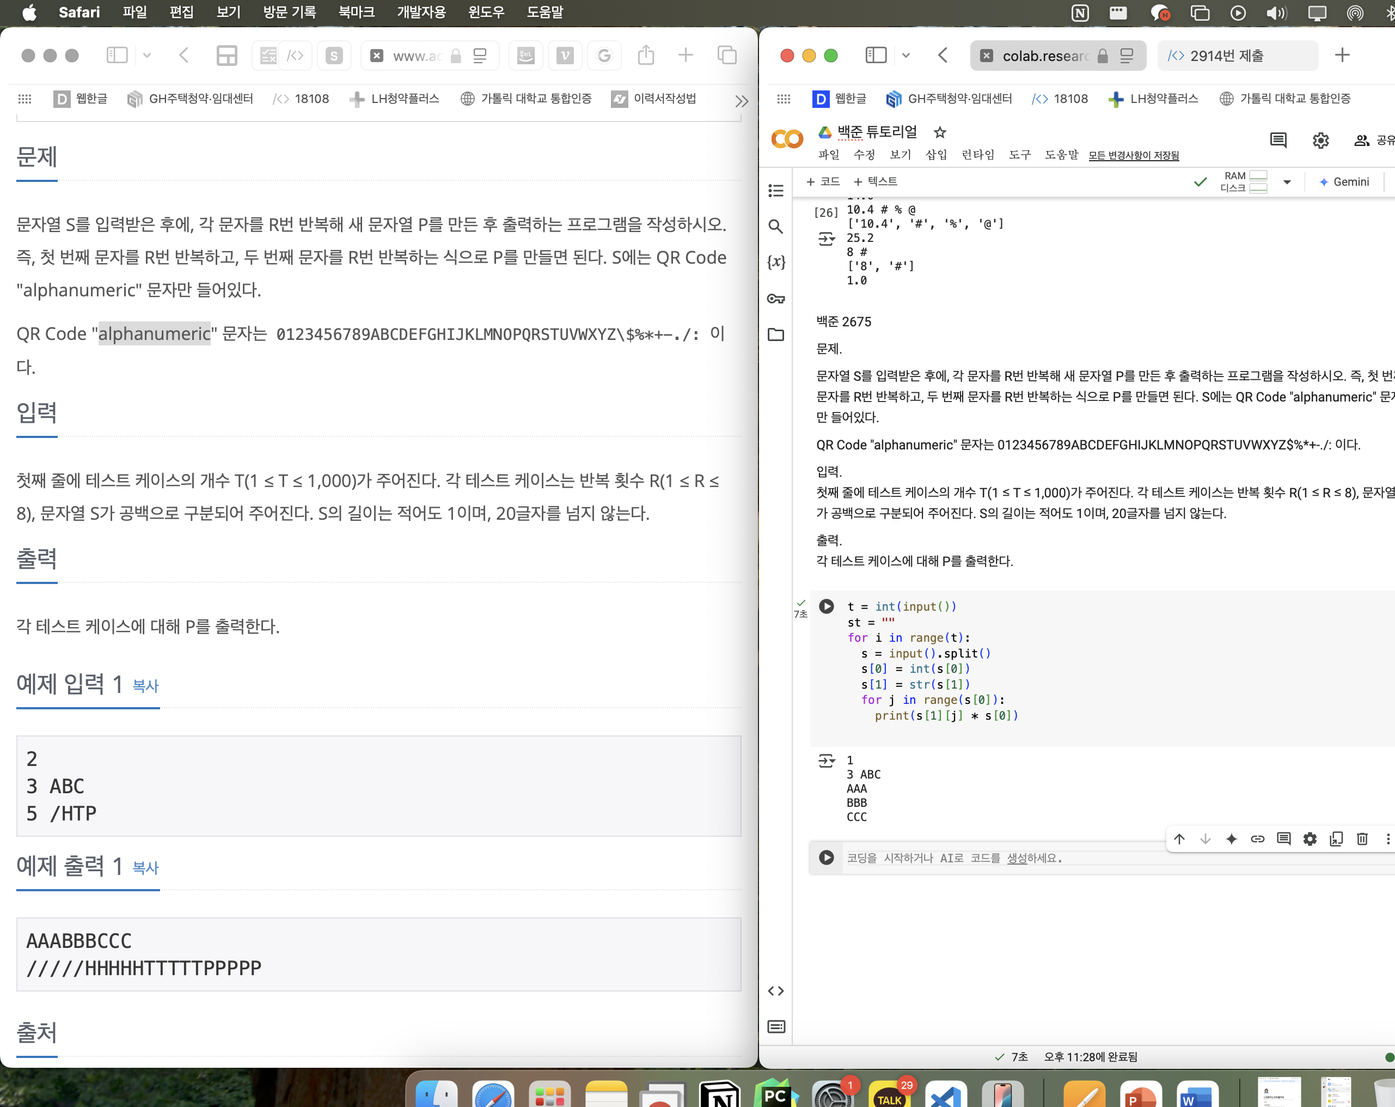Open the 런타임 menu in Colab

(x=977, y=155)
